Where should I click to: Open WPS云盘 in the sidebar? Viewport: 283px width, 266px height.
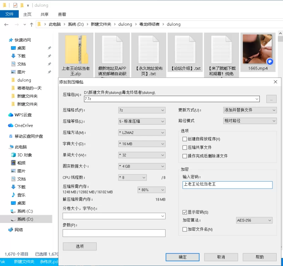(23, 115)
